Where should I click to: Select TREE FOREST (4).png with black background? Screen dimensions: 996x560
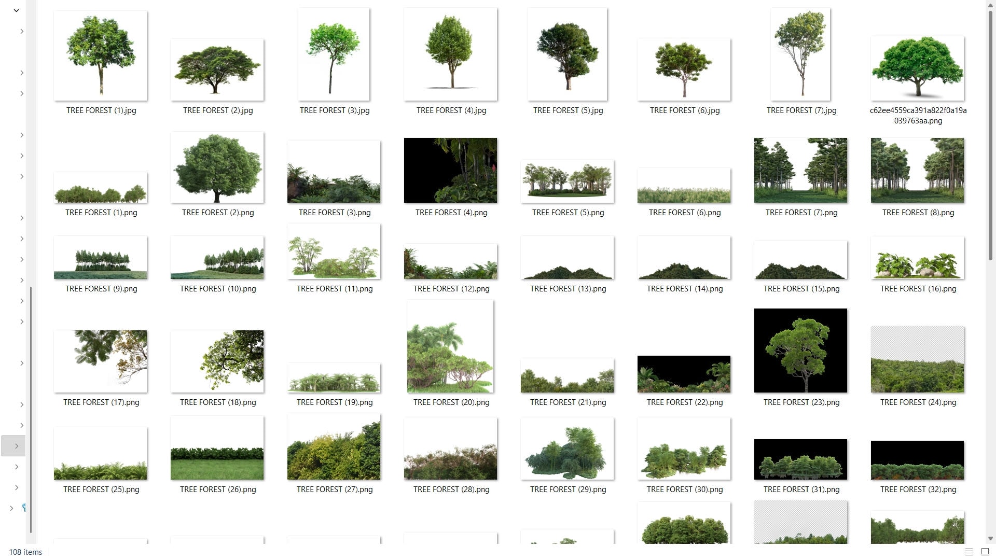tap(450, 170)
